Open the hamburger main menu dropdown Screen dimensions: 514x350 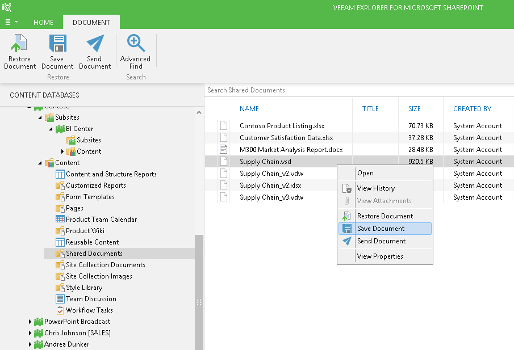tap(11, 22)
